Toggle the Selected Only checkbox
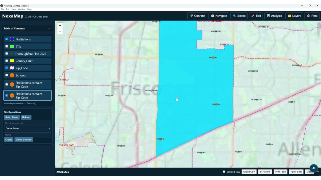Screen dimensions: 321x180 (224, 171)
